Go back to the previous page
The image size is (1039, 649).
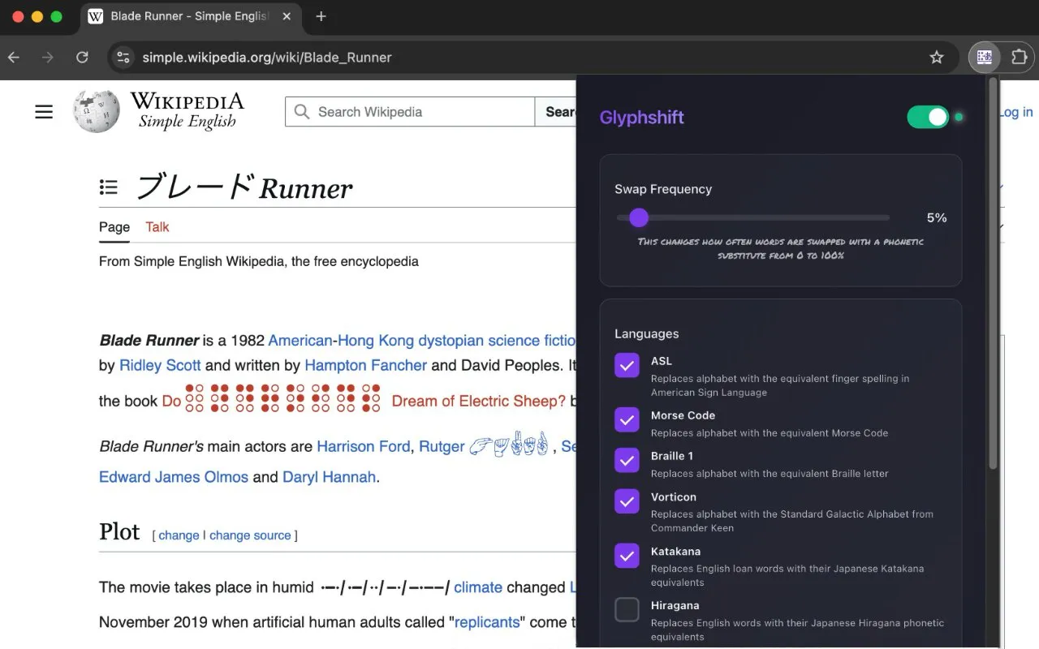[14, 57]
